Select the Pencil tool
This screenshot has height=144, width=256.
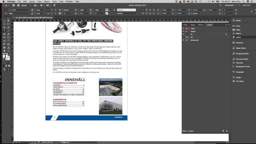(x=8, y=34)
